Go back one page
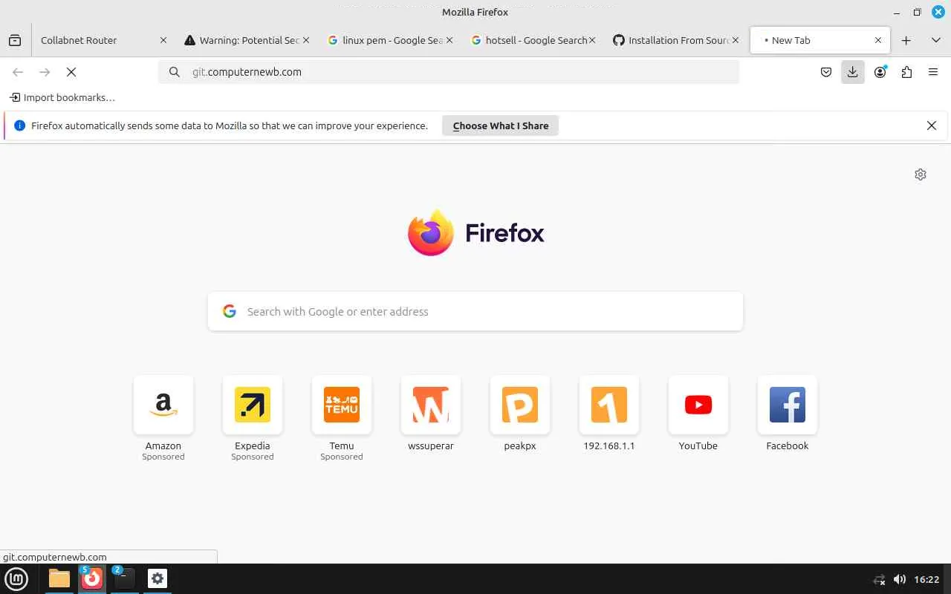 coord(18,72)
